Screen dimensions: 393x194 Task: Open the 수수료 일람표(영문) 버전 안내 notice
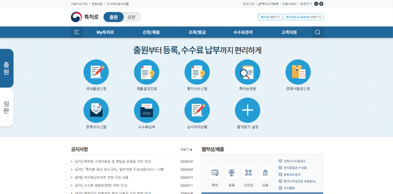100,185
